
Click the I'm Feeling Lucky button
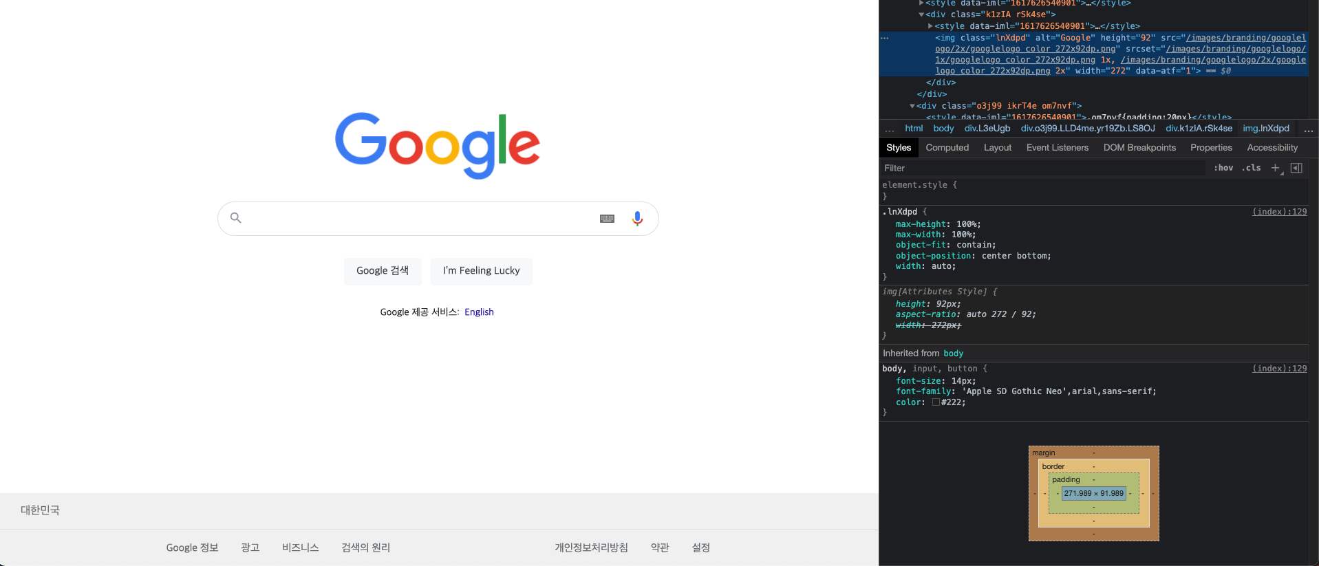(482, 271)
